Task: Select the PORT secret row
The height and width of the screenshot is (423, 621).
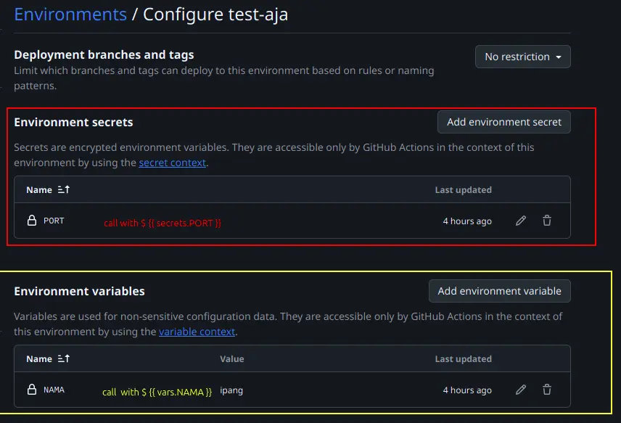Action: pyautogui.click(x=290, y=221)
